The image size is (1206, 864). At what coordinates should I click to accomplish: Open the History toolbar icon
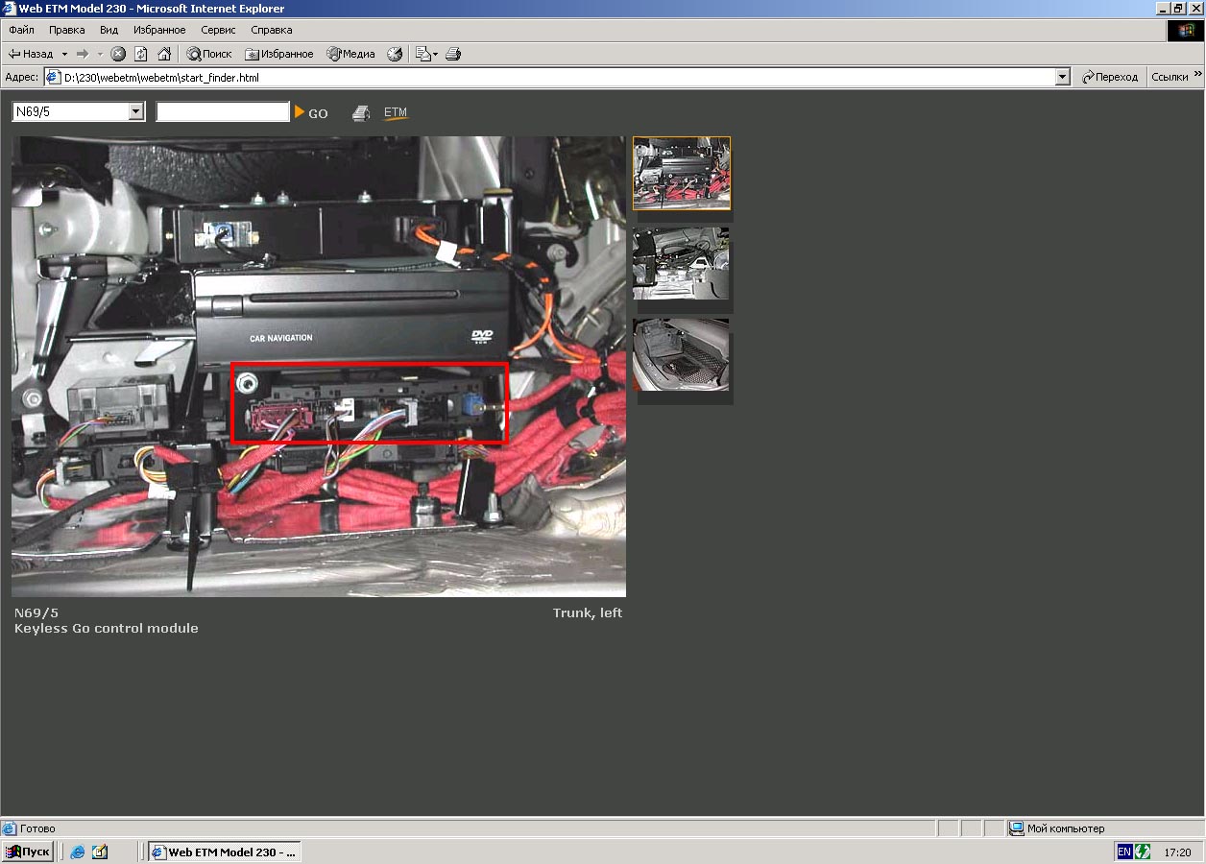point(395,55)
